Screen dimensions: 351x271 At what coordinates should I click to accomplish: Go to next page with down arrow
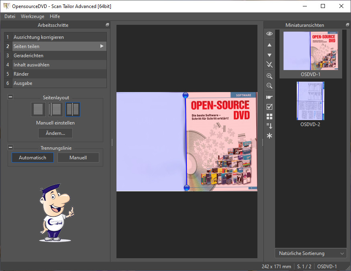269,55
